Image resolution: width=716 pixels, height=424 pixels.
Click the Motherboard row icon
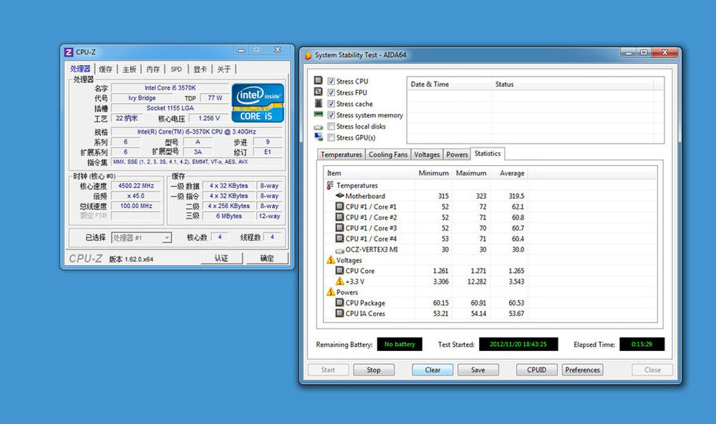pyautogui.click(x=339, y=196)
